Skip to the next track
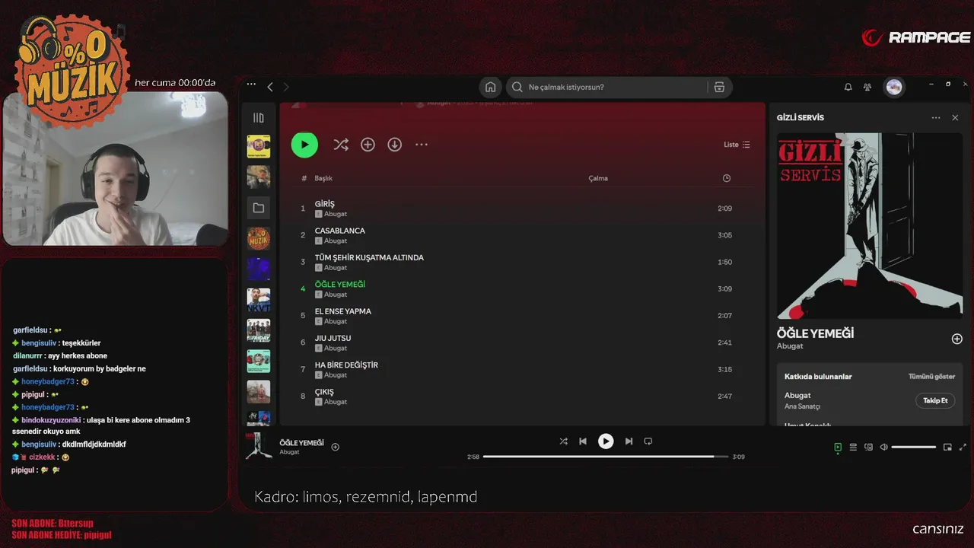The height and width of the screenshot is (548, 974). pos(629,441)
